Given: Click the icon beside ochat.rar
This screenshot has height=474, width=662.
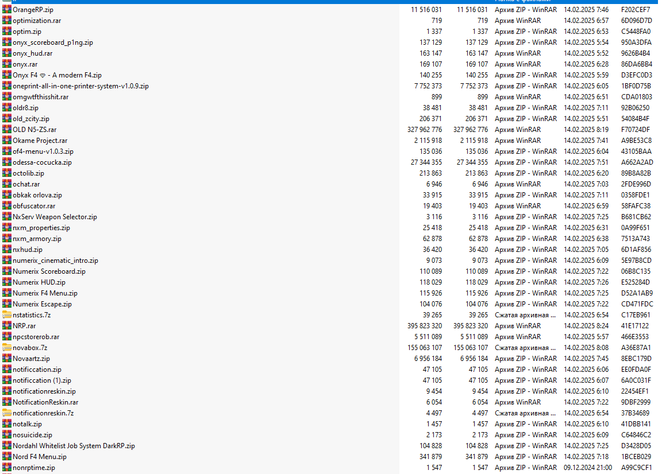Looking at the screenshot, I should pyautogui.click(x=7, y=184).
